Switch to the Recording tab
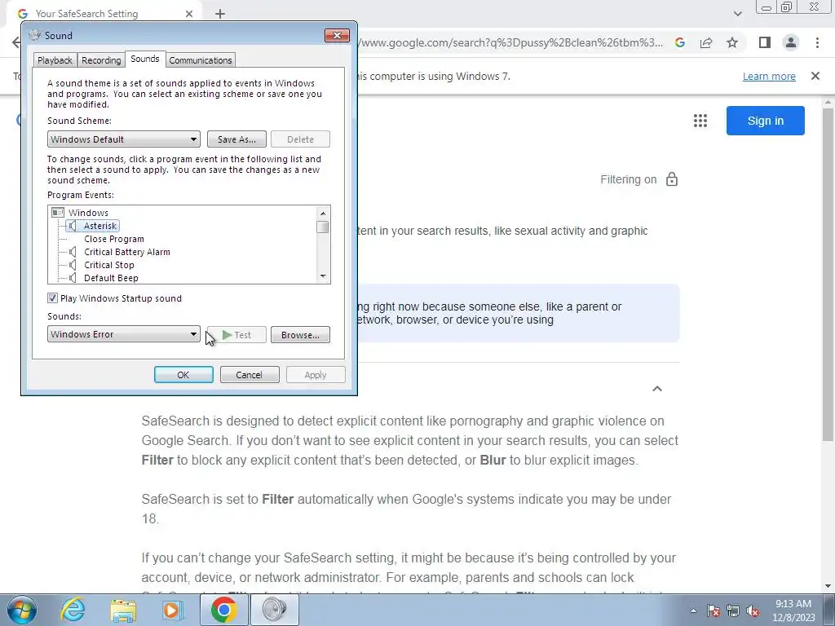This screenshot has width=835, height=626. (x=101, y=60)
